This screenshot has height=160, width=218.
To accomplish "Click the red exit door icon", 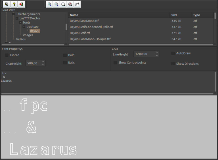I will [22, 4].
